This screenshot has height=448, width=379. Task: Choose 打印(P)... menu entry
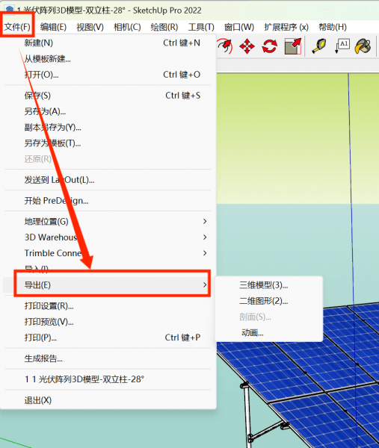tap(108, 337)
